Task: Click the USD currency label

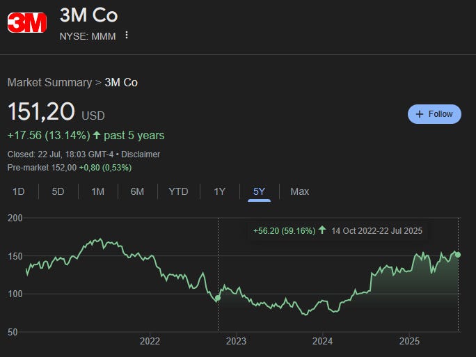Action: (93, 116)
